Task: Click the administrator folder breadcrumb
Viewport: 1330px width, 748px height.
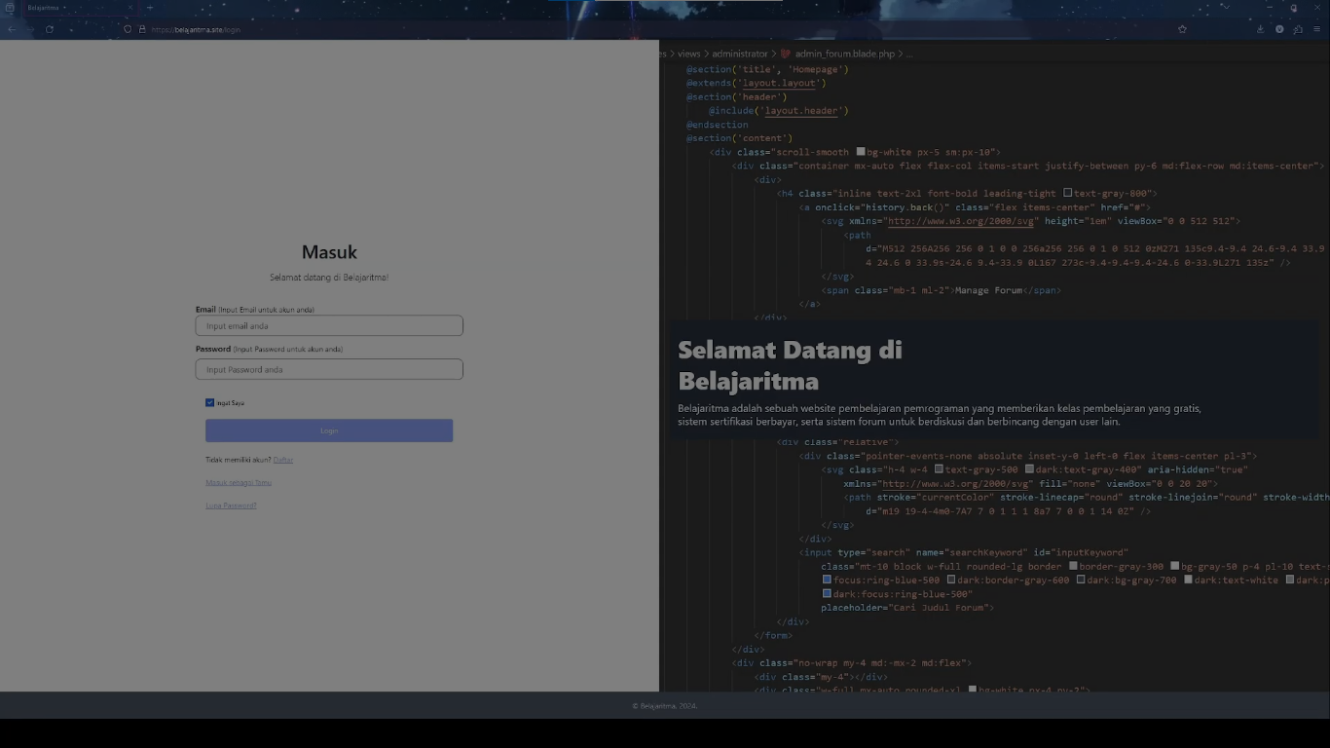Action: click(x=740, y=54)
